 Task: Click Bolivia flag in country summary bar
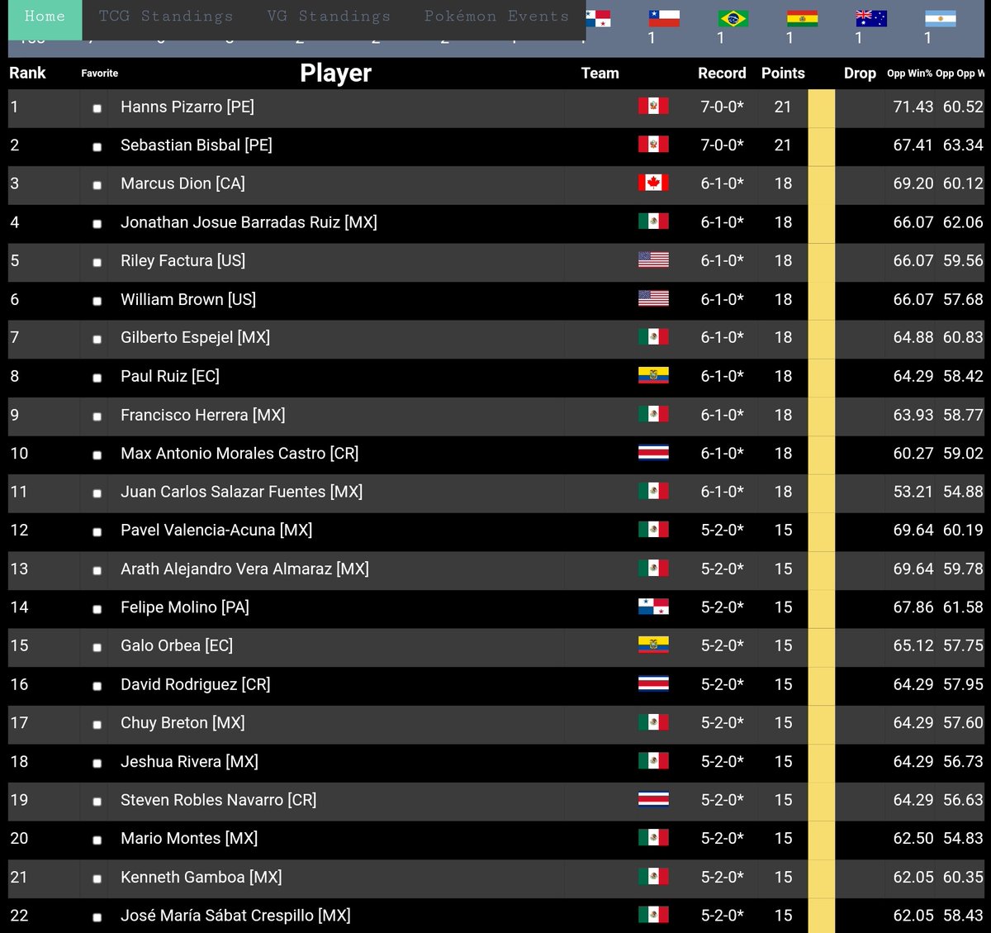pos(803,18)
